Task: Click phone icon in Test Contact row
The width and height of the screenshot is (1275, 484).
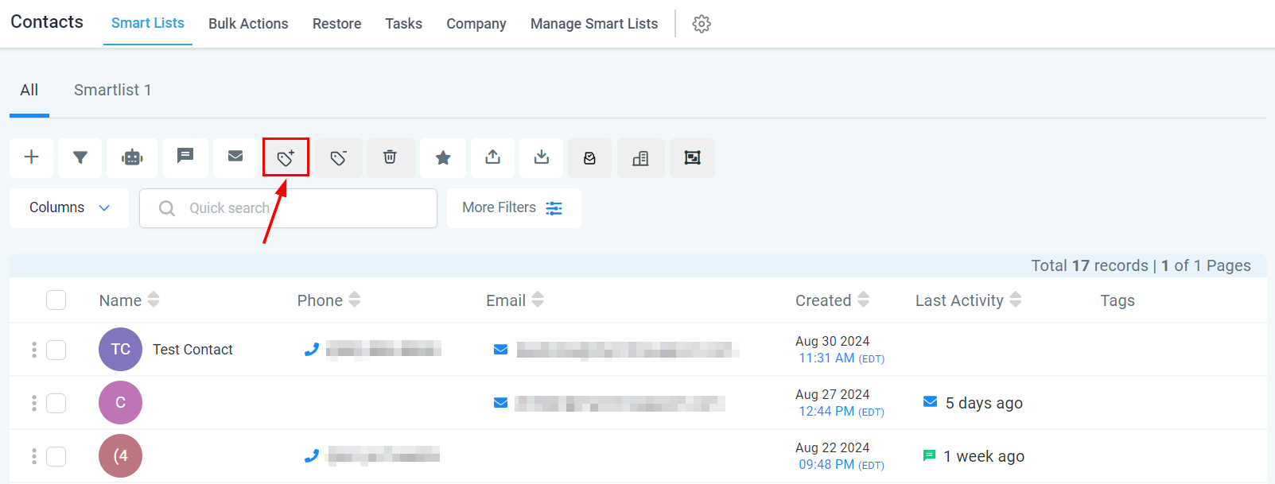Action: click(312, 349)
